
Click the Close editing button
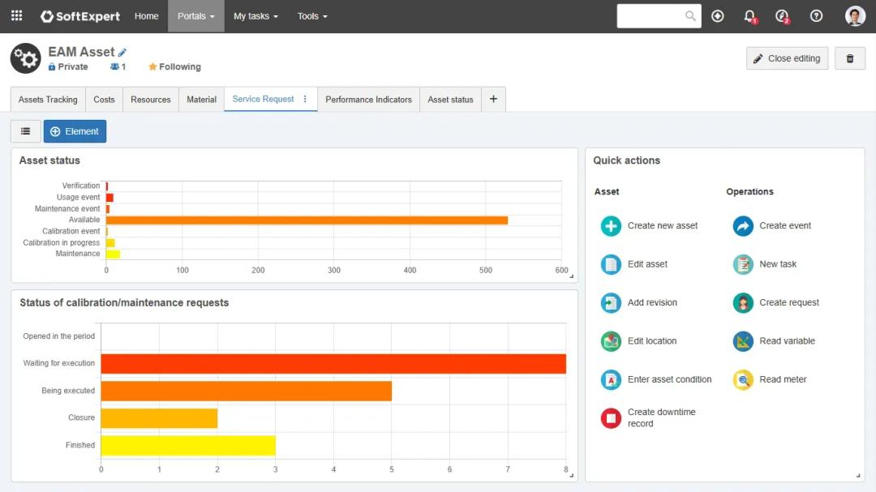787,58
